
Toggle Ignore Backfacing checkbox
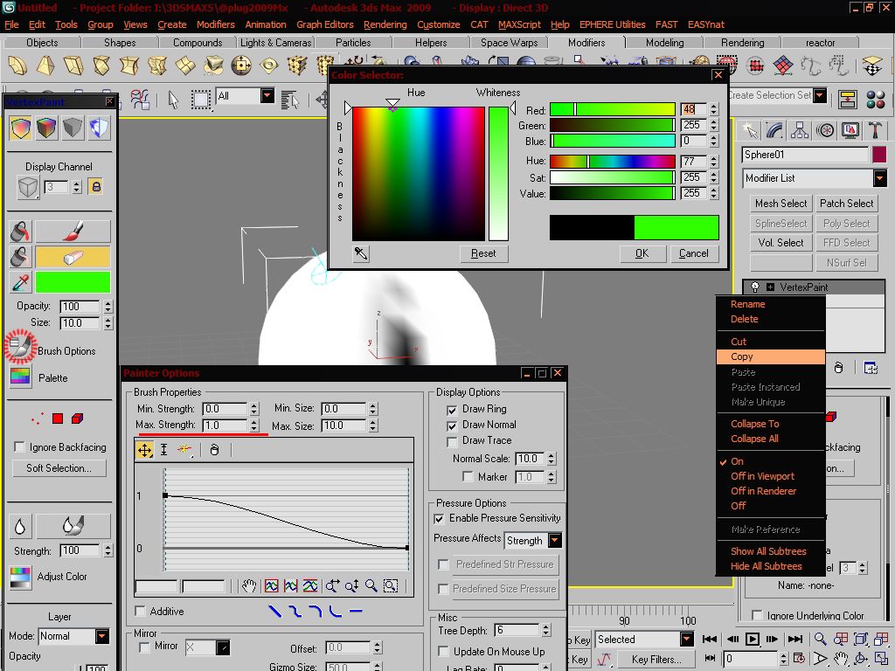coord(19,446)
